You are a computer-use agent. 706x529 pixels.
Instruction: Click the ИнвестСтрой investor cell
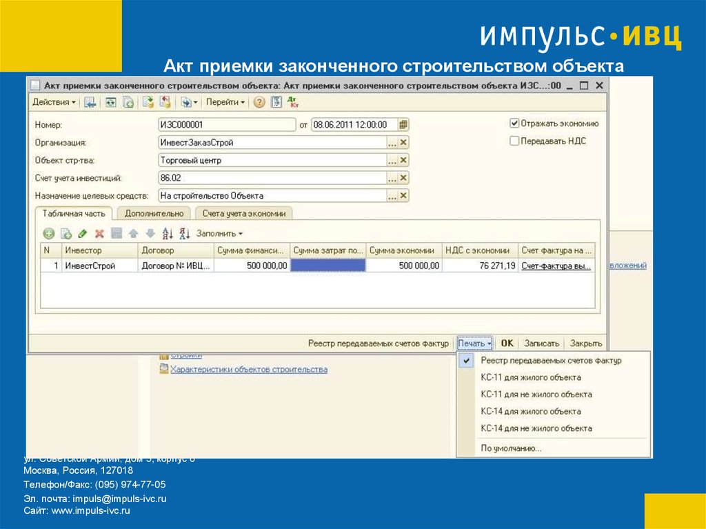click(x=100, y=266)
